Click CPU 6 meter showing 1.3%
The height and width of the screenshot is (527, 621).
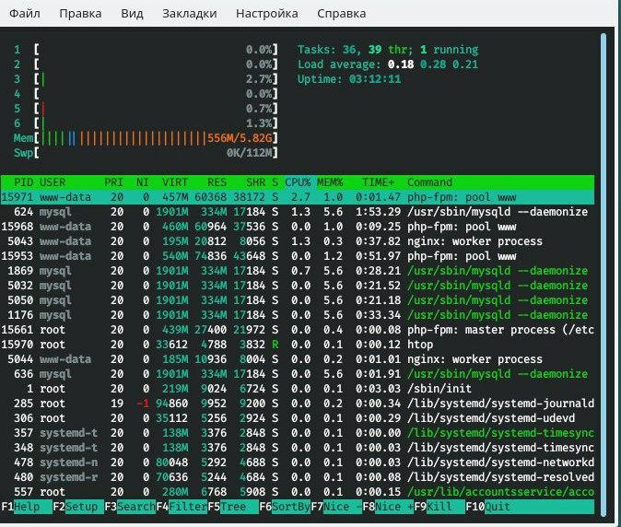click(x=146, y=123)
